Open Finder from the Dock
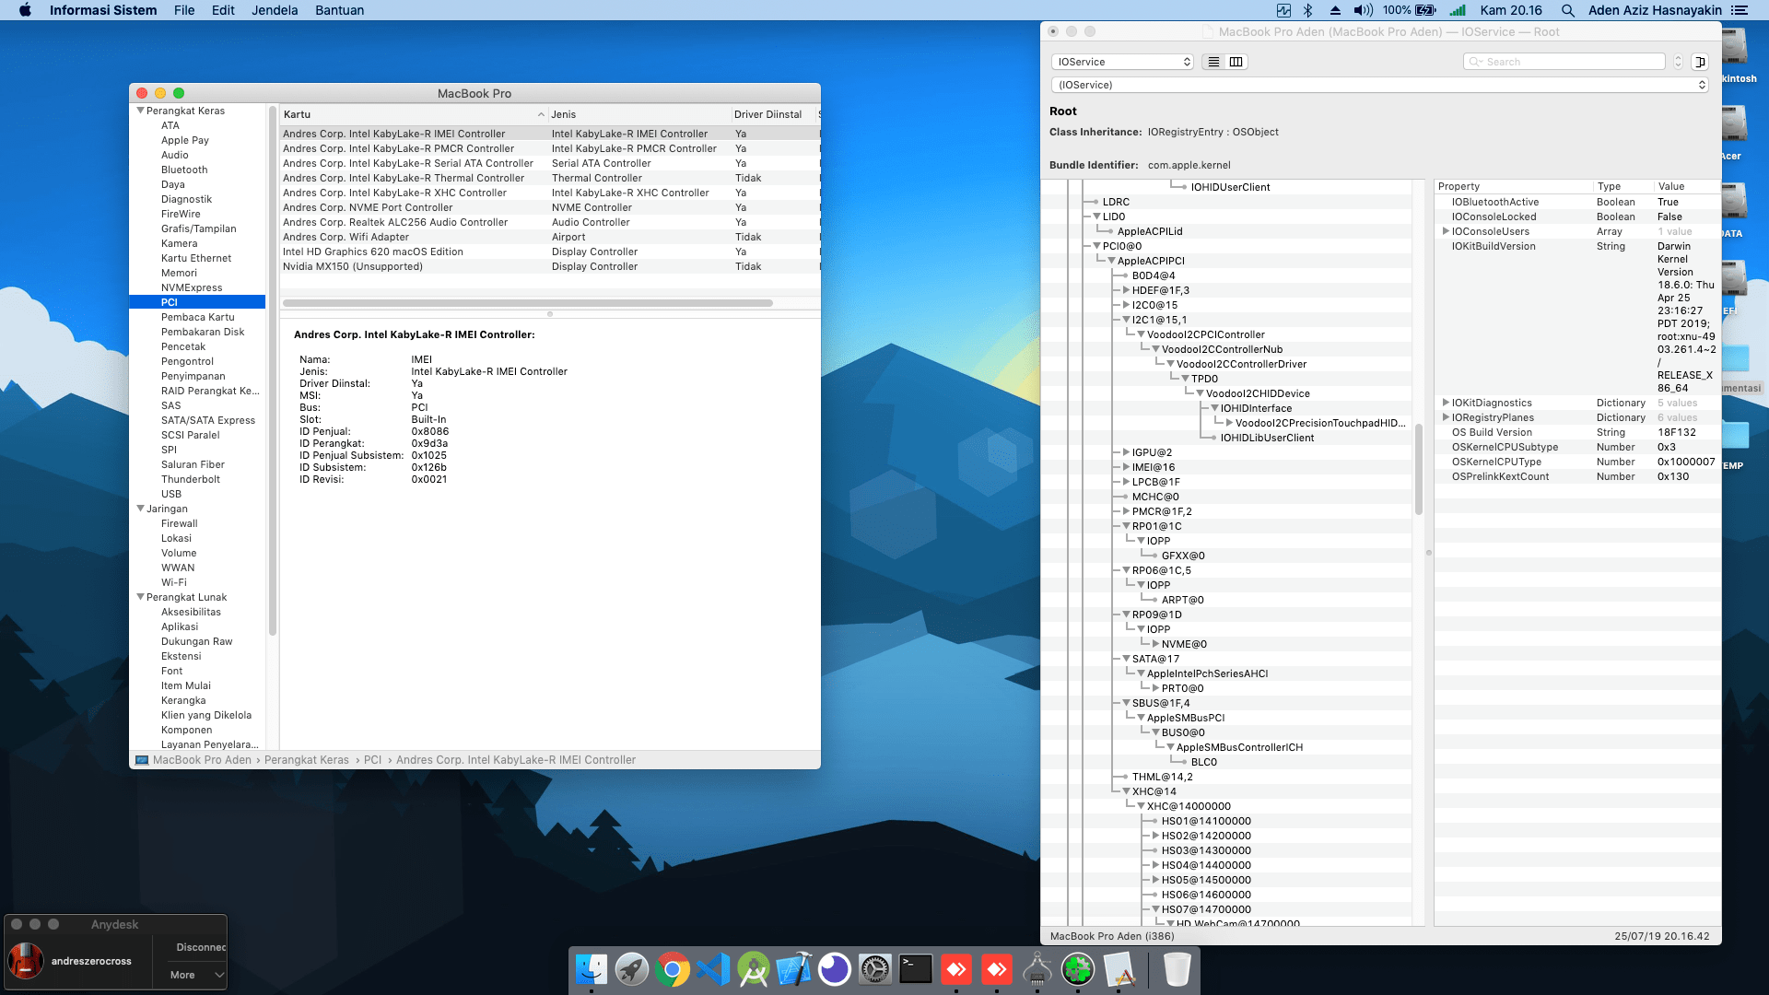 [592, 969]
